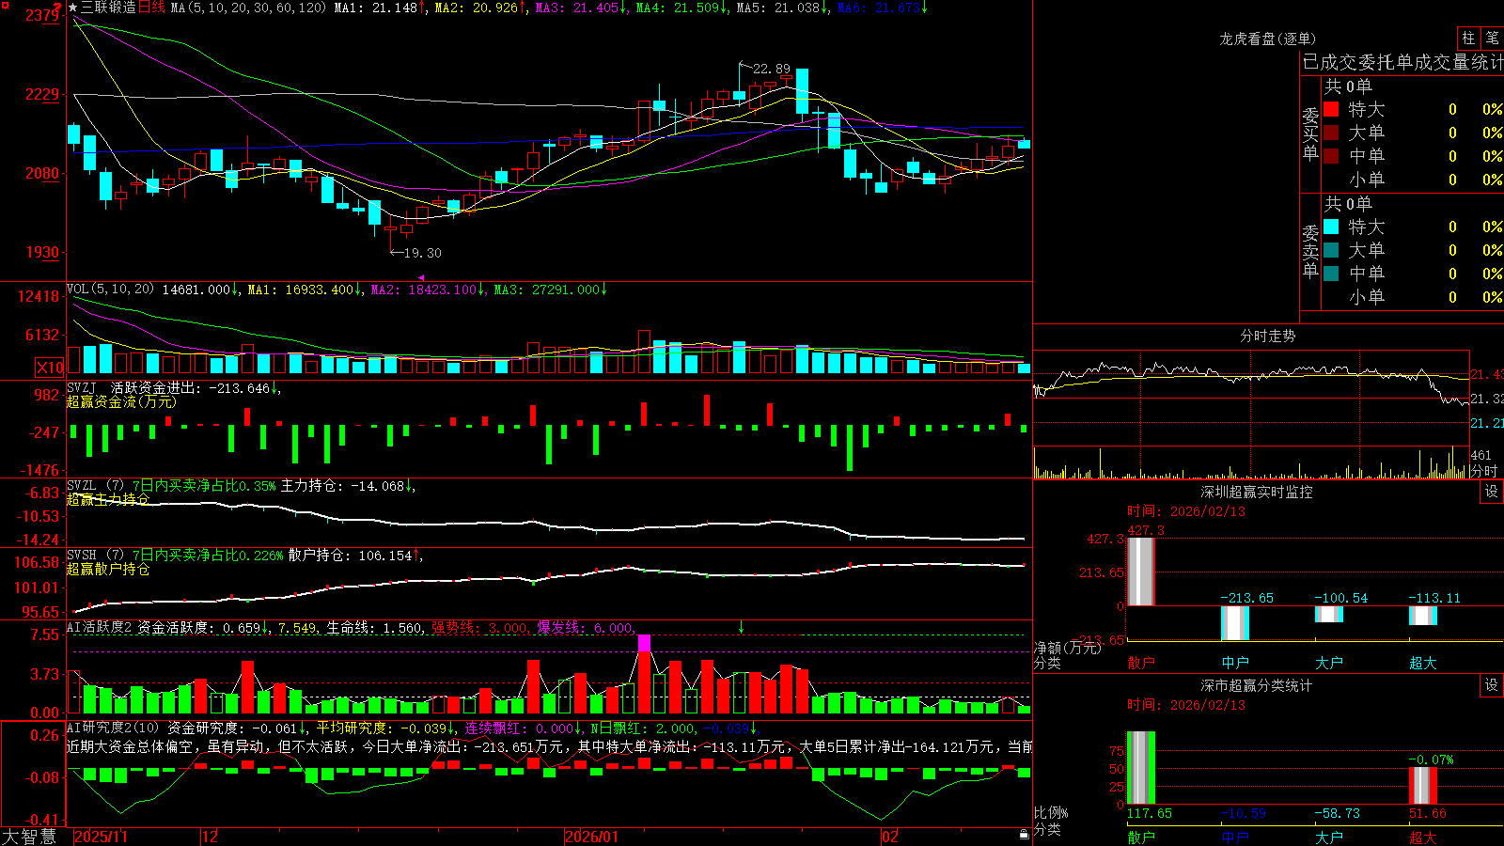Click the 12 month marker on the time axis

pos(211,837)
